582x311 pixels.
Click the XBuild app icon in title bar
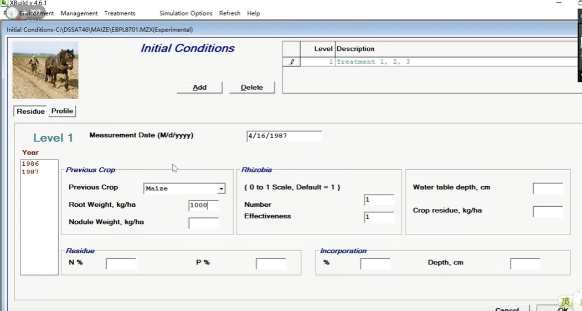point(4,3)
